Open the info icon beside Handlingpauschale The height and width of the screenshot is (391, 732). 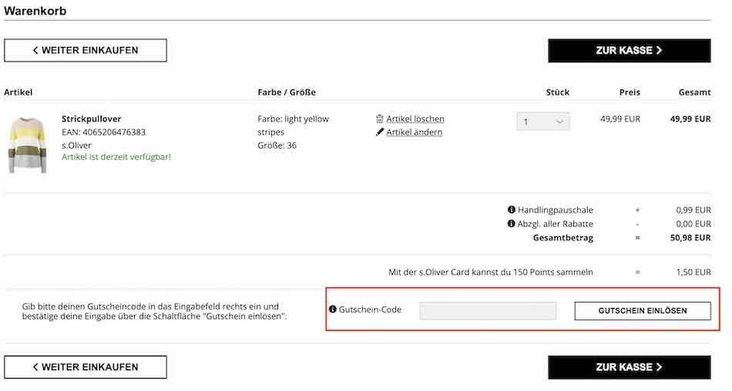511,210
